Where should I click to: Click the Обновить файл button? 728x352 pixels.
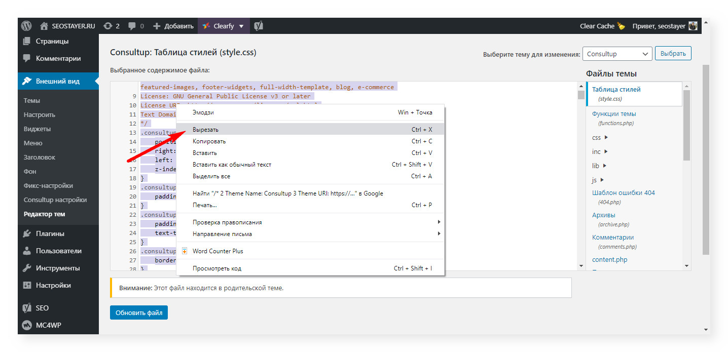point(139,313)
